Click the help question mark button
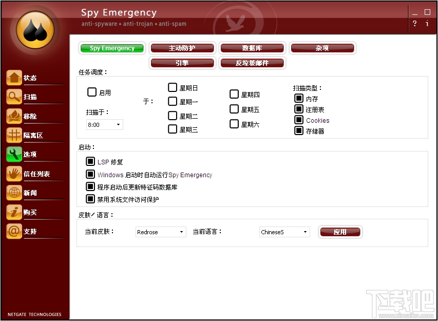The height and width of the screenshot is (321, 438). [414, 24]
